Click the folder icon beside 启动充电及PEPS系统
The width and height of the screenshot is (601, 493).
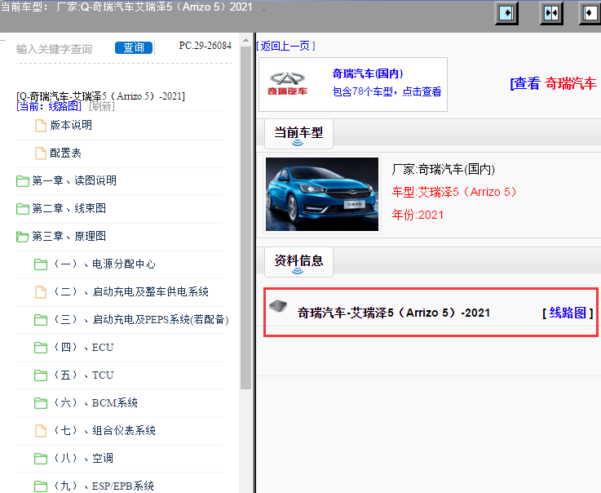41,320
